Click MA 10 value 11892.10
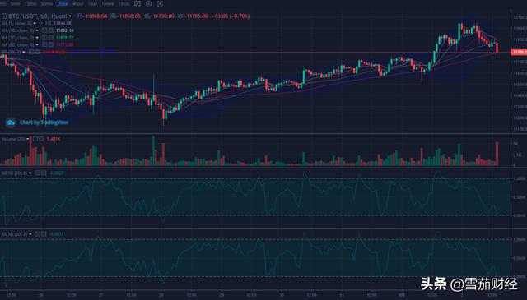 [64, 30]
